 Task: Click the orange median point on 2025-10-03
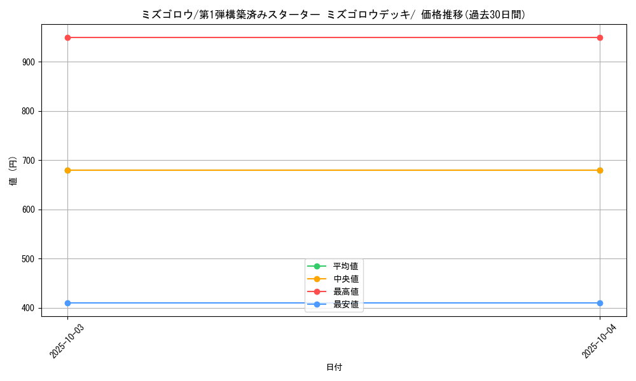point(67,170)
